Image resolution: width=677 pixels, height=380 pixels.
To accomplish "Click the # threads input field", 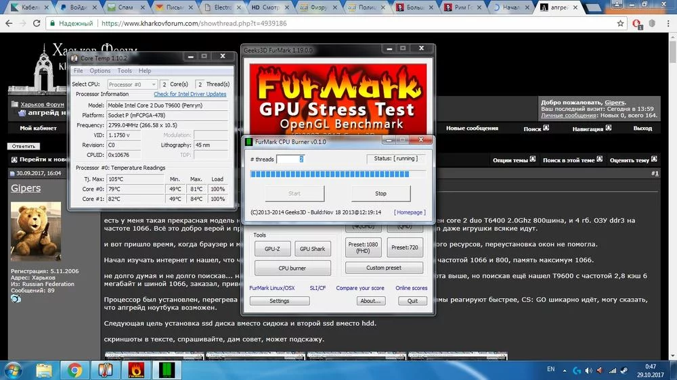I will click(290, 159).
